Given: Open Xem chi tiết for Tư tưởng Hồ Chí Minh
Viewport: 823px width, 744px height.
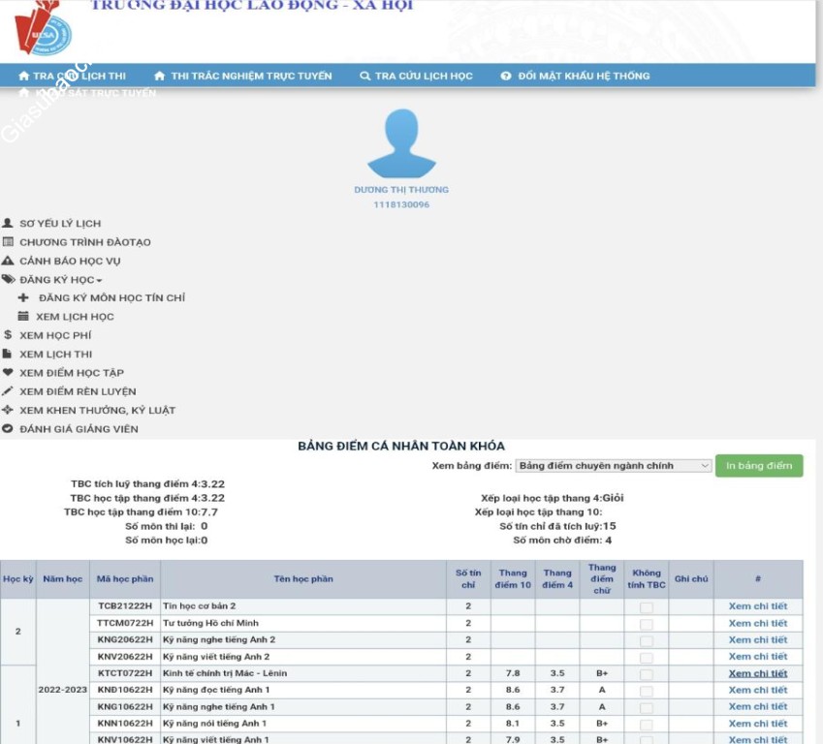Looking at the screenshot, I should 757,624.
